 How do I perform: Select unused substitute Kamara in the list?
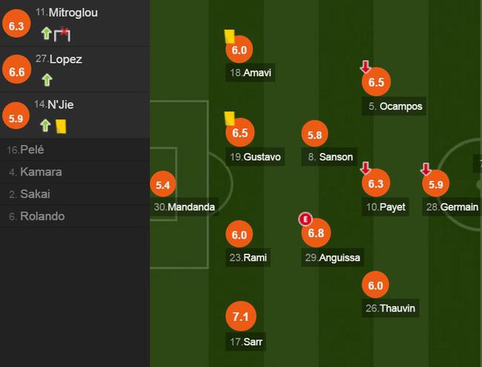[75, 172]
